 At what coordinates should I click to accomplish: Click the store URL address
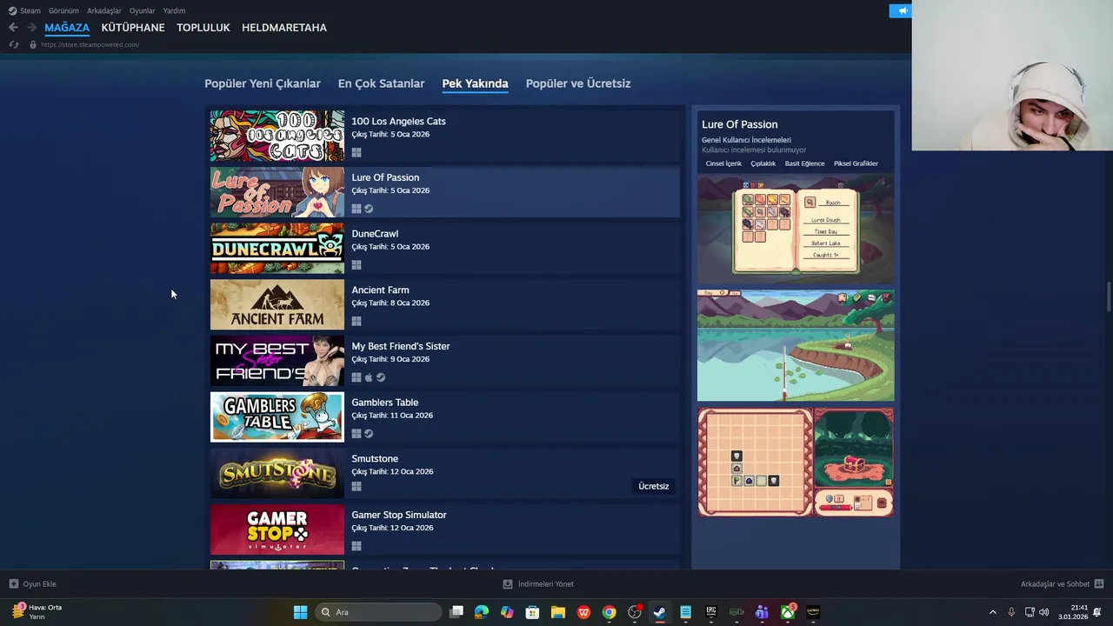point(90,44)
